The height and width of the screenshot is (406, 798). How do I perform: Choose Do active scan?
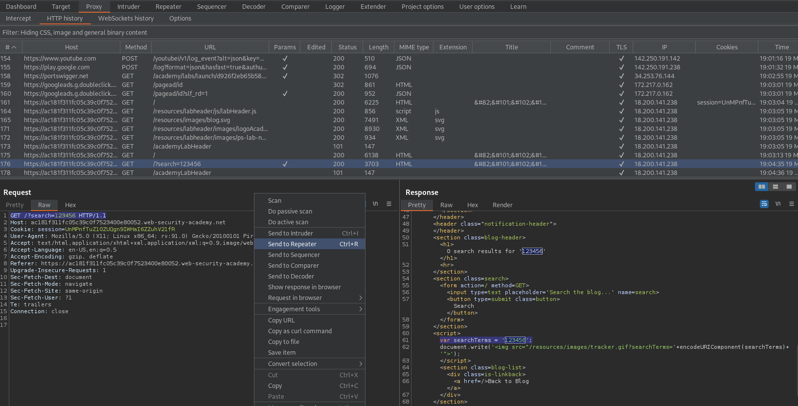click(310, 222)
